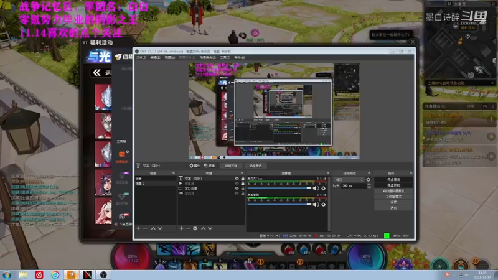Remove selected source with minus icon
Viewport: 498px width, 280px height.
coord(188,228)
